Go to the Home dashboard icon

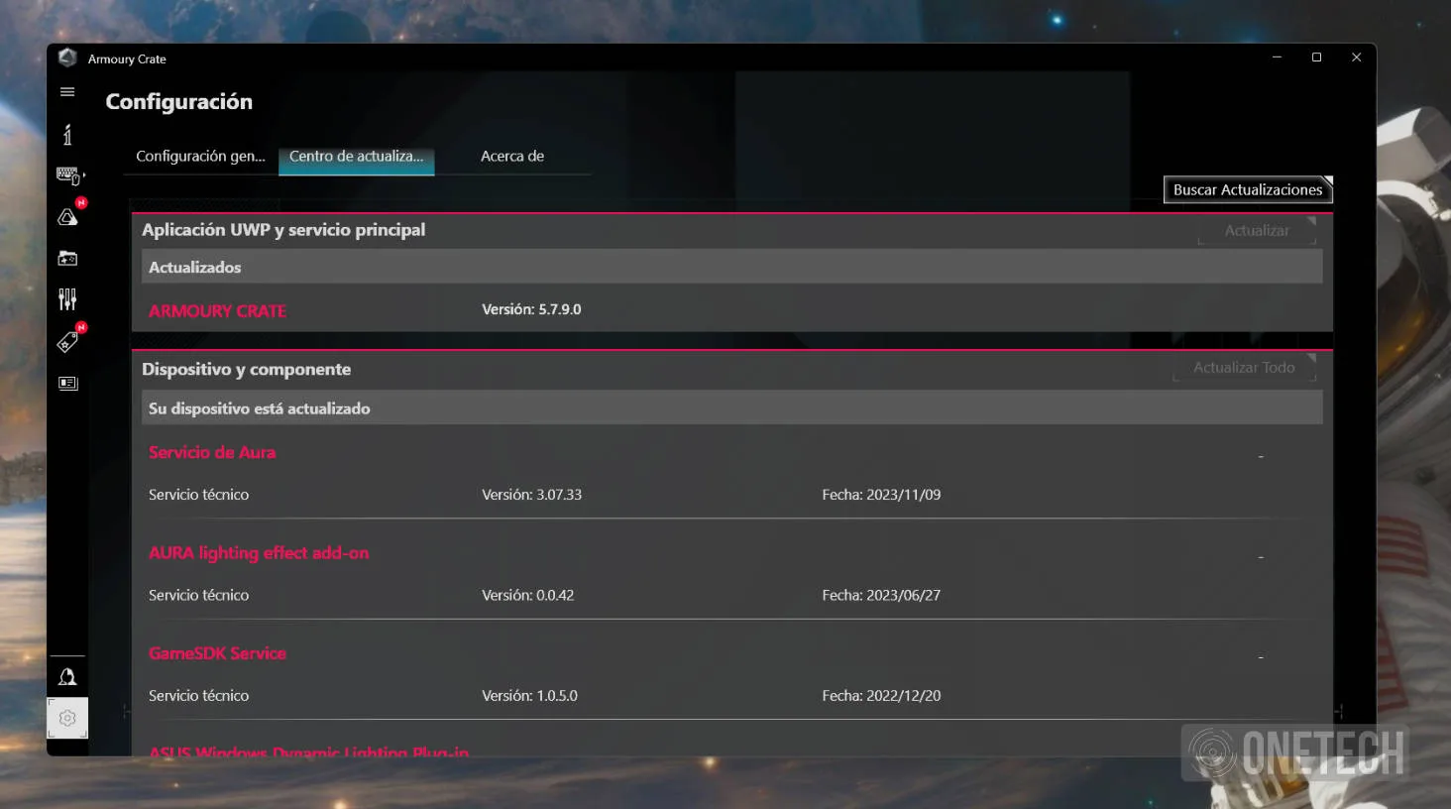pos(67,135)
